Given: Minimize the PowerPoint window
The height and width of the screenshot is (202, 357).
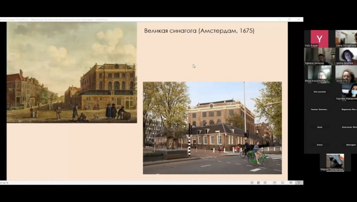Looking at the screenshot, I should [x=280, y=20].
